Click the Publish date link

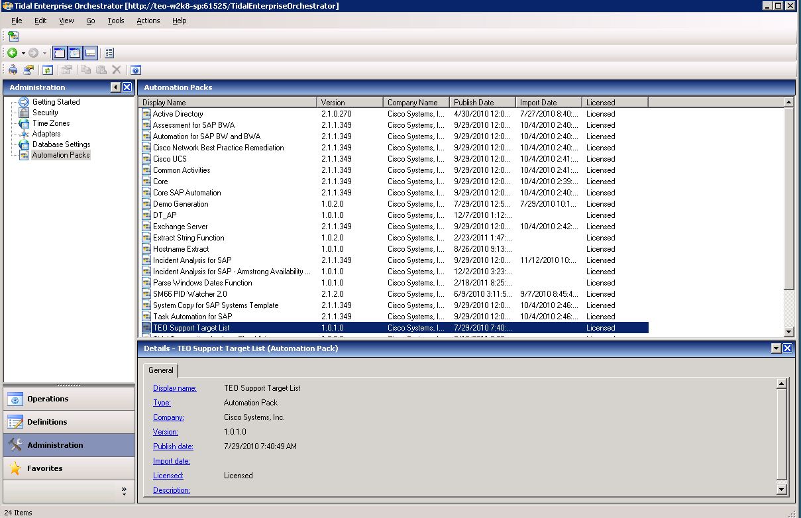pyautogui.click(x=173, y=446)
